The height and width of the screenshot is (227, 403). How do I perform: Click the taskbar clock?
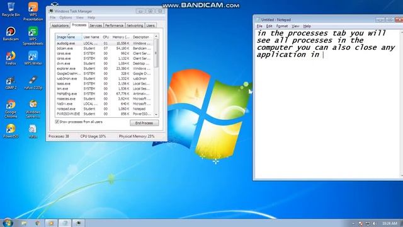[x=390, y=223]
